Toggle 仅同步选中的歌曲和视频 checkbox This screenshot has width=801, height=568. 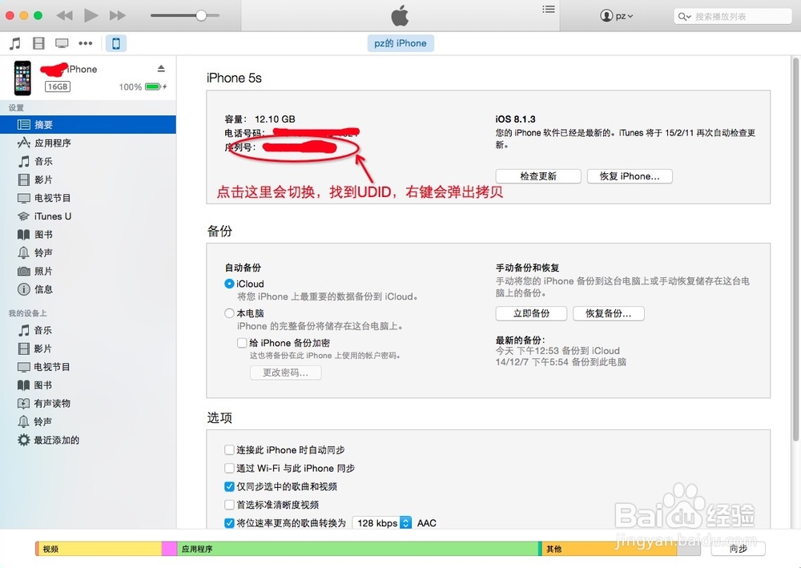(x=229, y=486)
